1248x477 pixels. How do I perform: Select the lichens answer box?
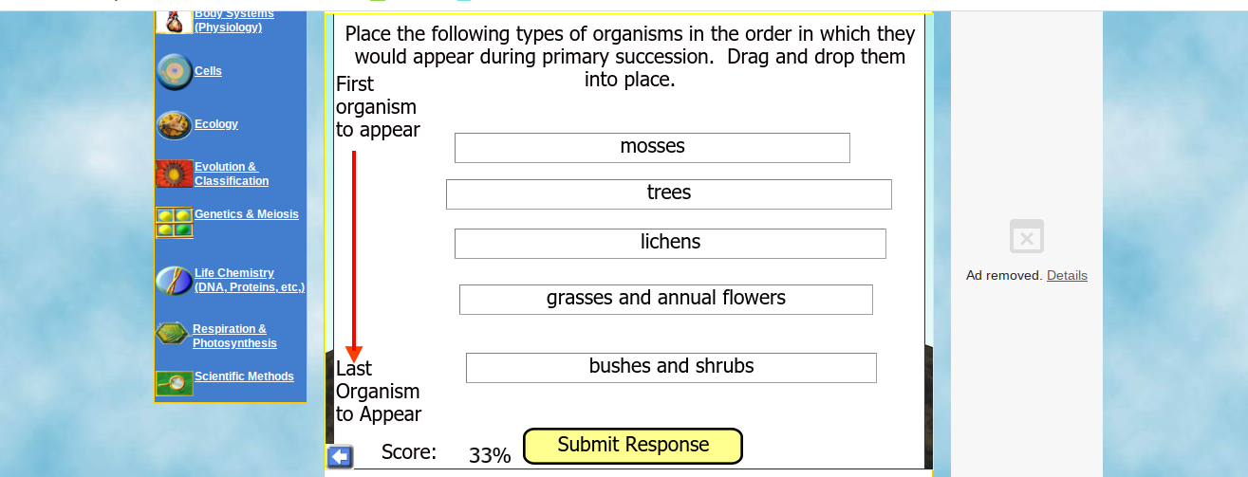coord(670,244)
